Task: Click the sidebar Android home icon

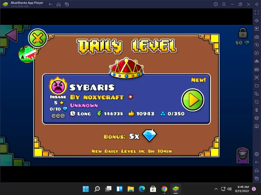Action: point(257,170)
